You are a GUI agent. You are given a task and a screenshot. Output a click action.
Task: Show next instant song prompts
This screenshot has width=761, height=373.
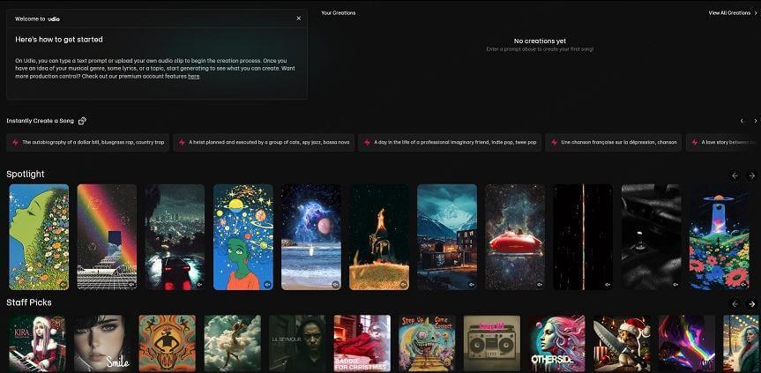click(755, 121)
